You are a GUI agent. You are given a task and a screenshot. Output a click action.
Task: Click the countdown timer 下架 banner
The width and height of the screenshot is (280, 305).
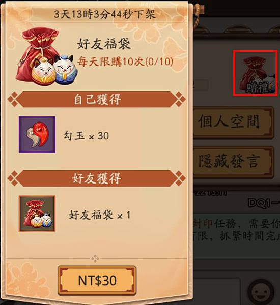click(x=105, y=14)
